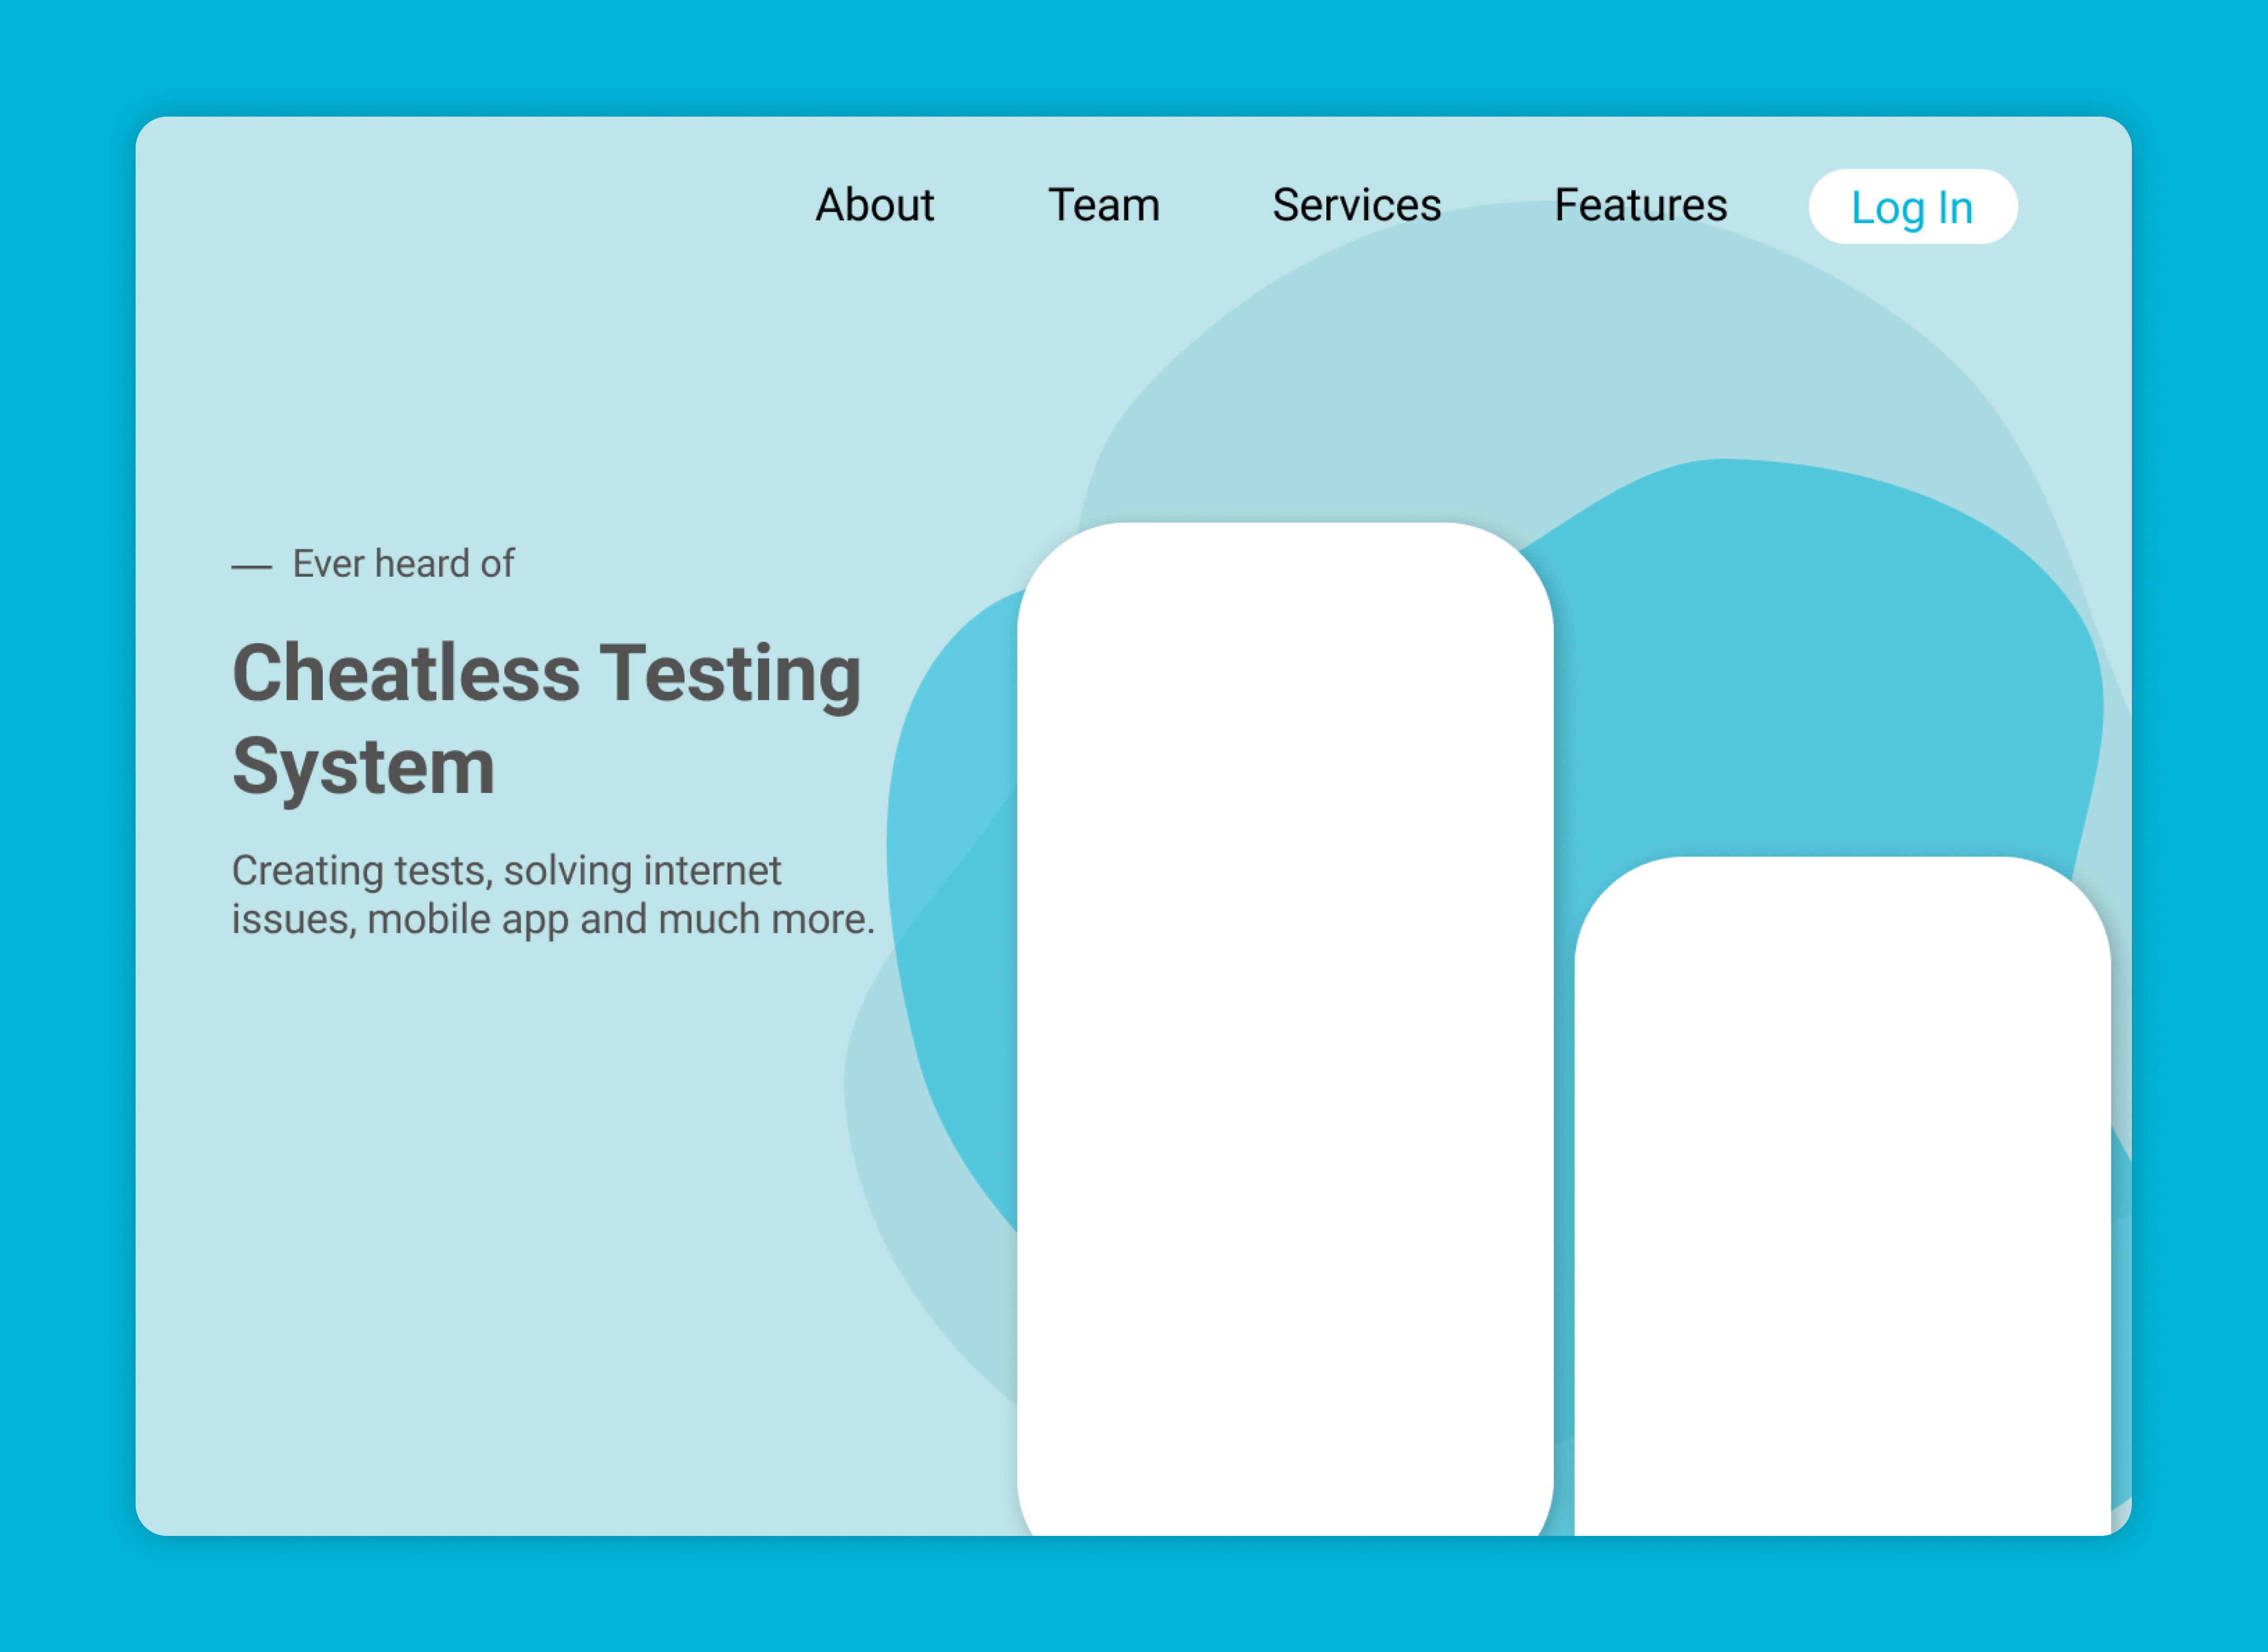Open the About navigation link
This screenshot has width=2268, height=1652.
pos(874,205)
